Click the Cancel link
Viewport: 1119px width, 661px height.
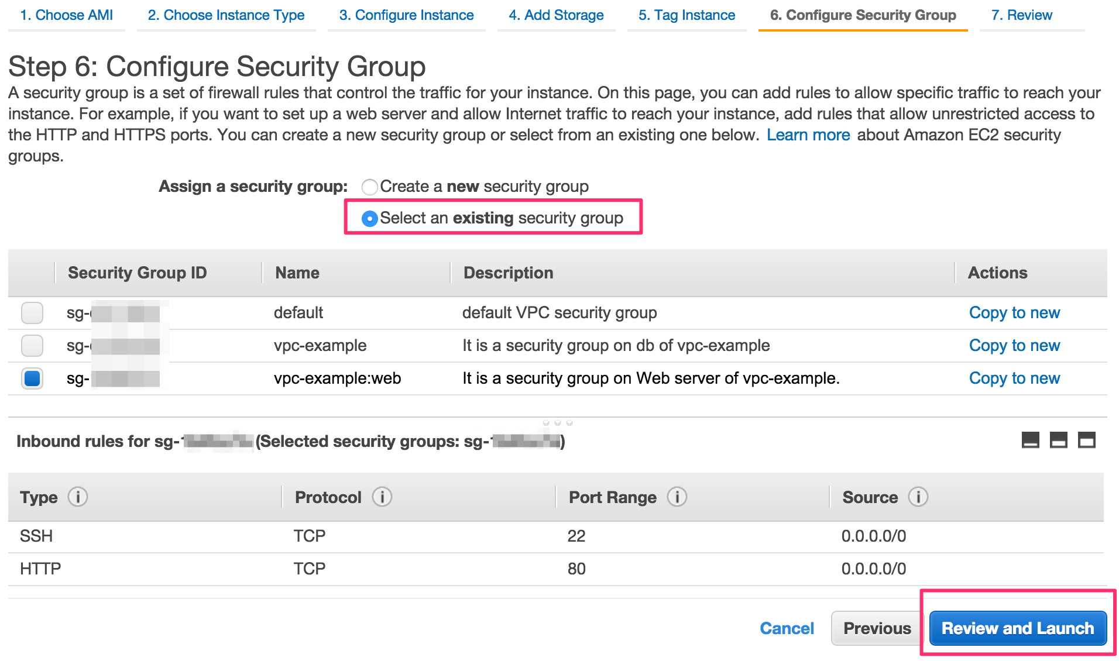tap(787, 628)
